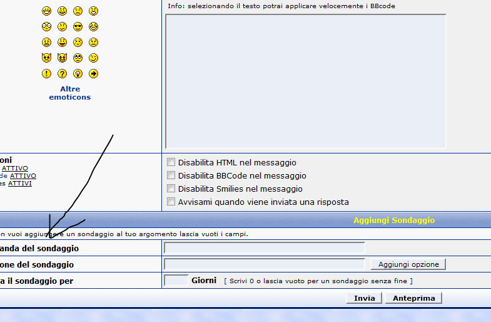
Task: Insert the sunglasses cool emoticon
Action: (x=78, y=27)
